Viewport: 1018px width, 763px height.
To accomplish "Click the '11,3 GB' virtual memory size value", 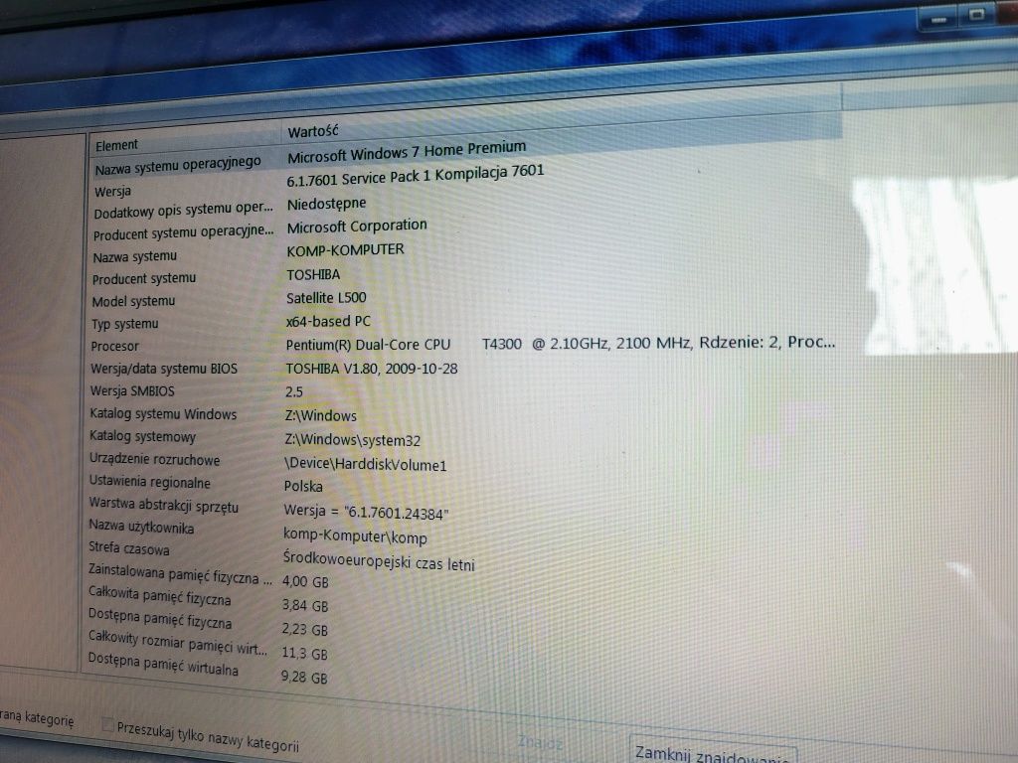I will coord(304,654).
